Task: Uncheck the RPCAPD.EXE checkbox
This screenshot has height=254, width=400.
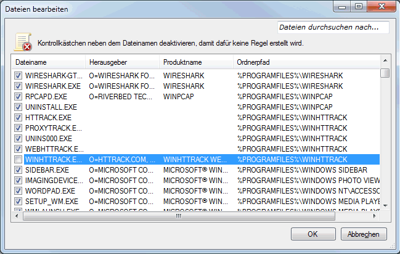Action: tap(18, 97)
